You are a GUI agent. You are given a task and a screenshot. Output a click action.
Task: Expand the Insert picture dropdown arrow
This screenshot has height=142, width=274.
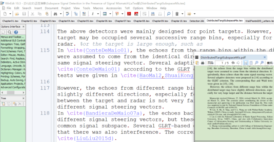click(x=110, y=14)
